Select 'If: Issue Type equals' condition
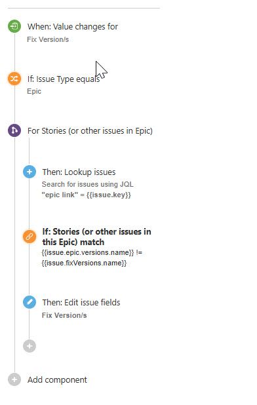Viewport: 257px width, 405px height. point(64,79)
